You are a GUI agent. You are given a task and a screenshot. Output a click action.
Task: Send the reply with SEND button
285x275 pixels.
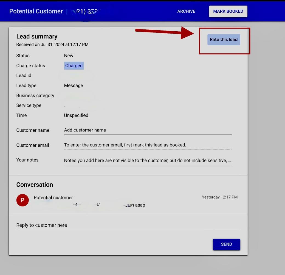[x=226, y=244]
